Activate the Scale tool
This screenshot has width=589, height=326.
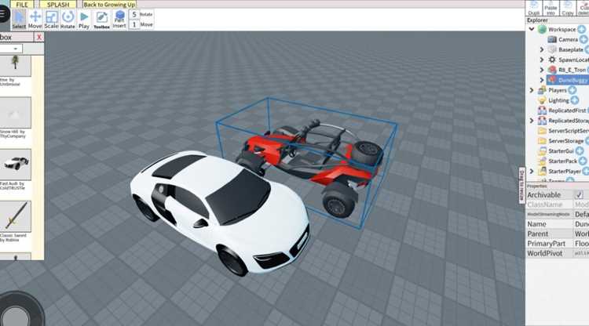[52, 20]
